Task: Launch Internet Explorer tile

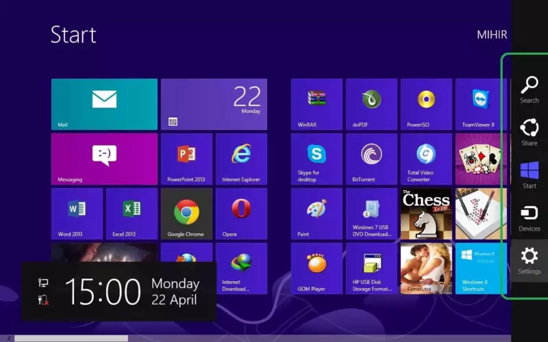Action: [242, 159]
